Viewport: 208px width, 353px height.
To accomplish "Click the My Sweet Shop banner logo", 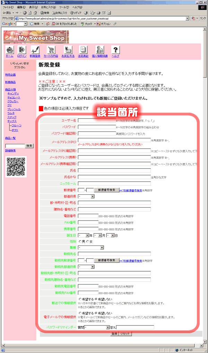I will point(36,37).
